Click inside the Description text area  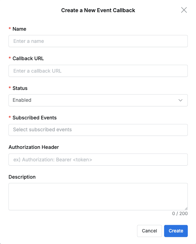98,196
